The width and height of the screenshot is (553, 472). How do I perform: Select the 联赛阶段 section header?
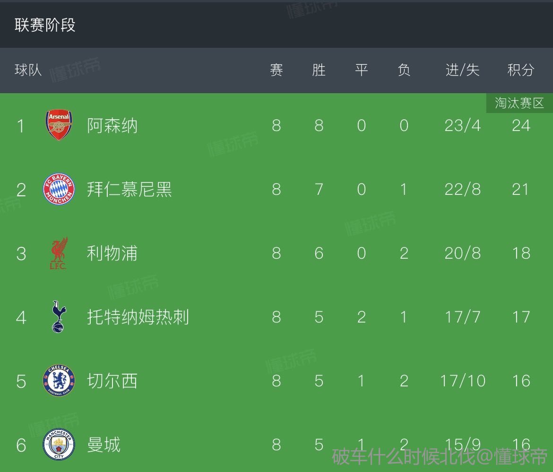click(45, 25)
